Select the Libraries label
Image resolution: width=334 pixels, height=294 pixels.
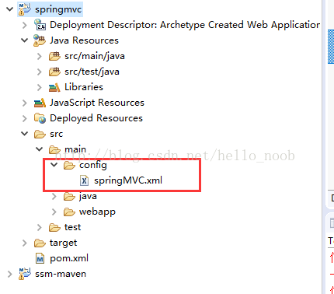84,87
